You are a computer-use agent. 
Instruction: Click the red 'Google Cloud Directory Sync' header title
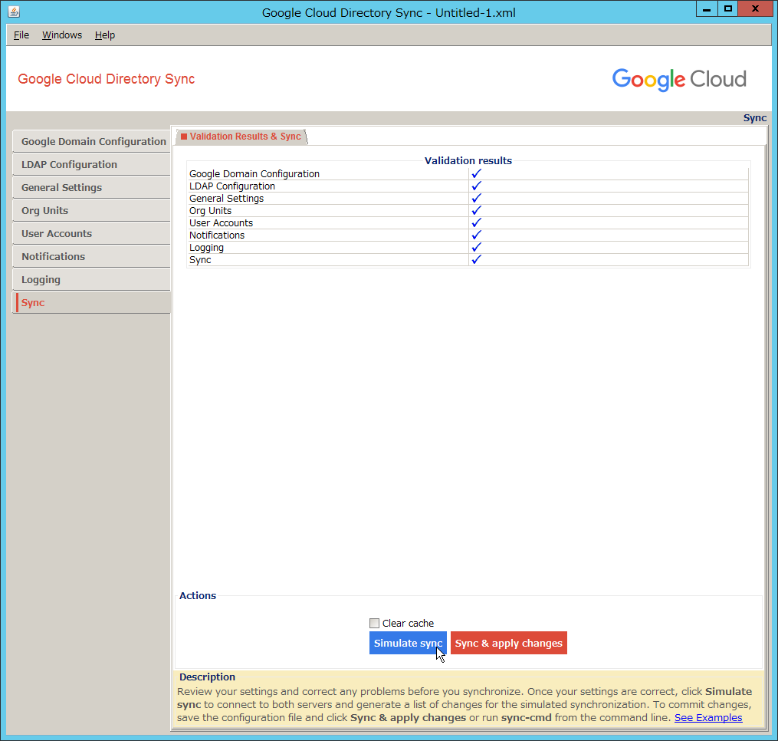coord(107,79)
